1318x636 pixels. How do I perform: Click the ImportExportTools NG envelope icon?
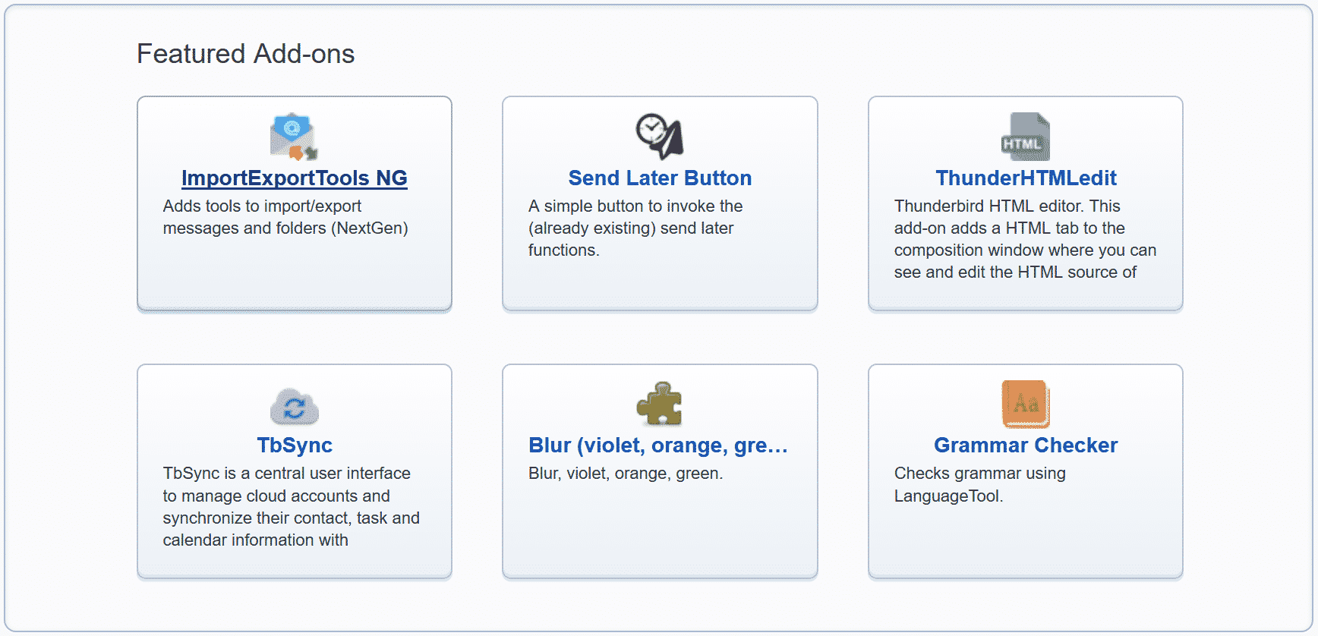pyautogui.click(x=294, y=137)
